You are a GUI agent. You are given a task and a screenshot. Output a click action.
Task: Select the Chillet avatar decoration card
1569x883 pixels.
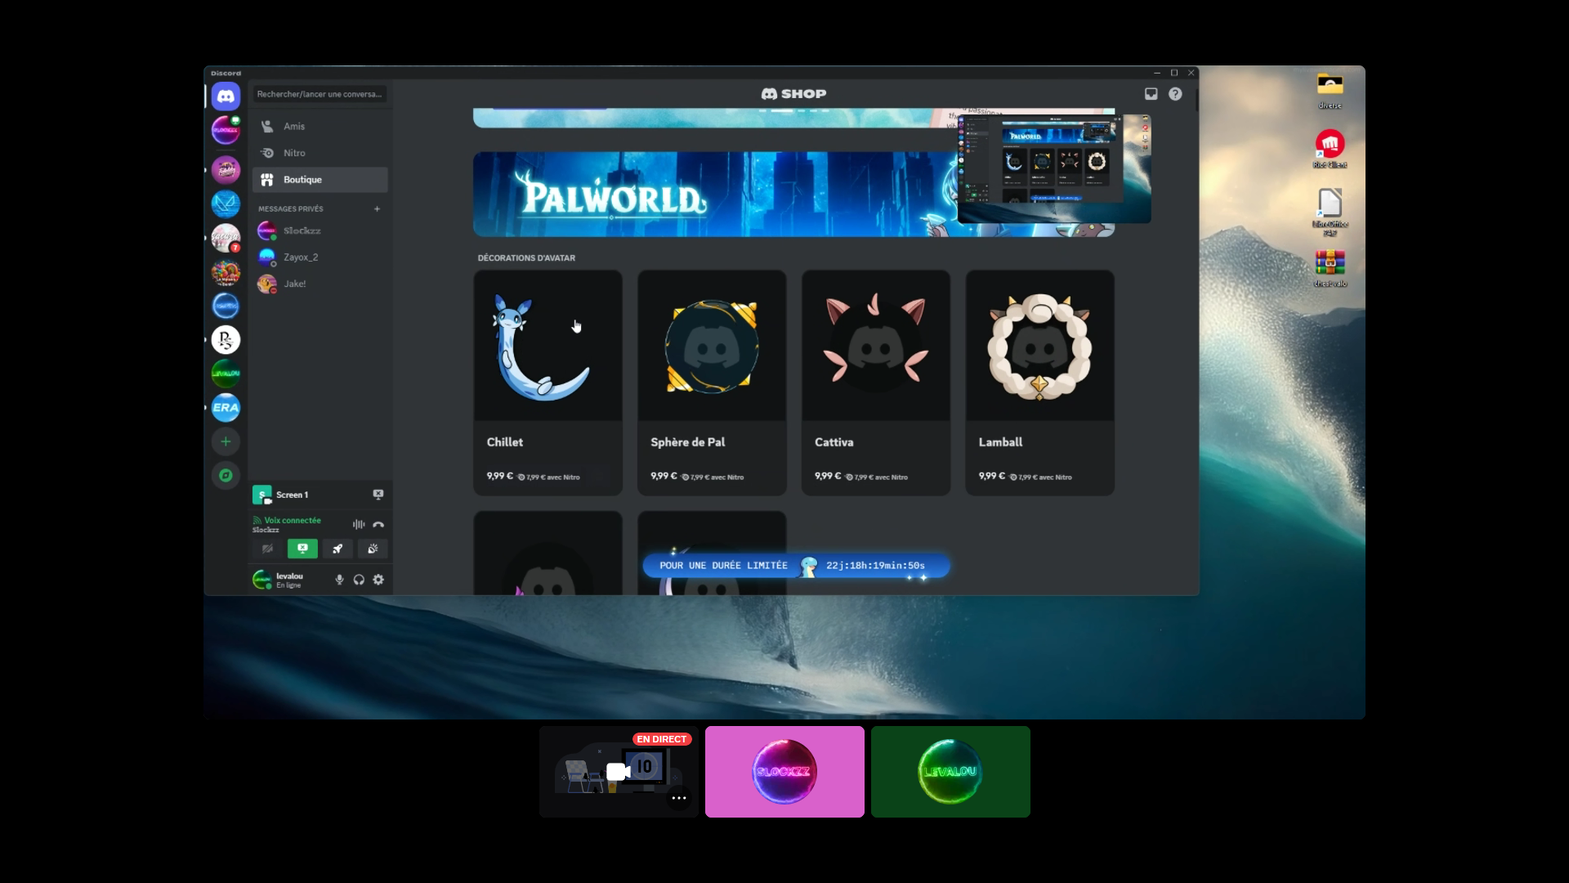point(548,383)
